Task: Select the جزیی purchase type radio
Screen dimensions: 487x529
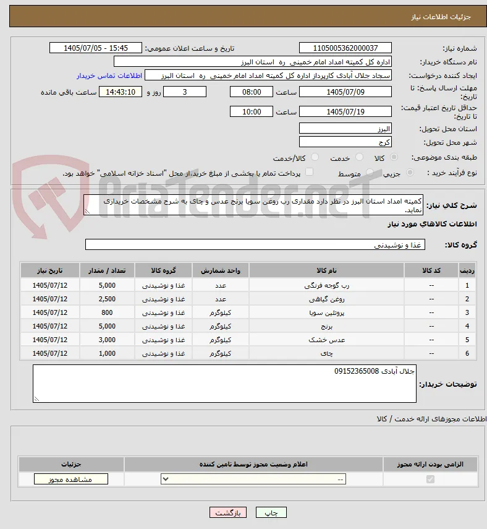Action: click(410, 173)
